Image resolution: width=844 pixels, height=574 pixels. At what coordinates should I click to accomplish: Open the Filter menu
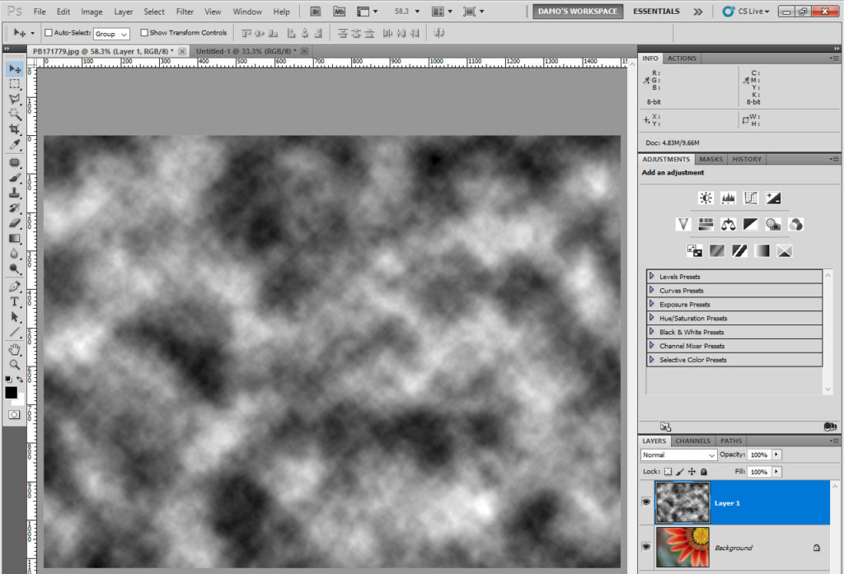pos(185,12)
